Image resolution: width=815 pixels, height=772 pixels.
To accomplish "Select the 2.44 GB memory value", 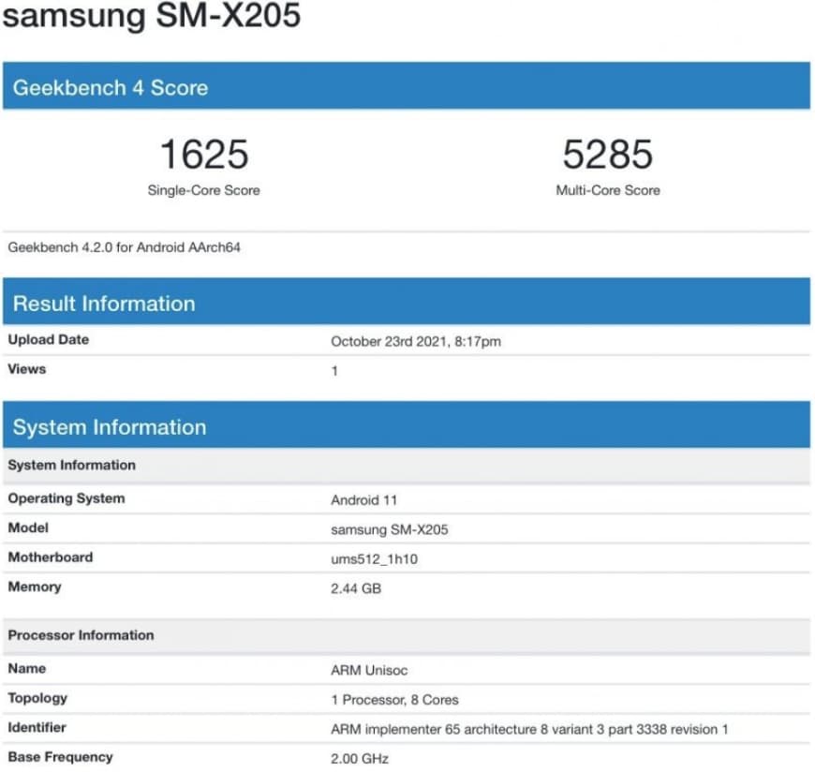I will click(356, 588).
